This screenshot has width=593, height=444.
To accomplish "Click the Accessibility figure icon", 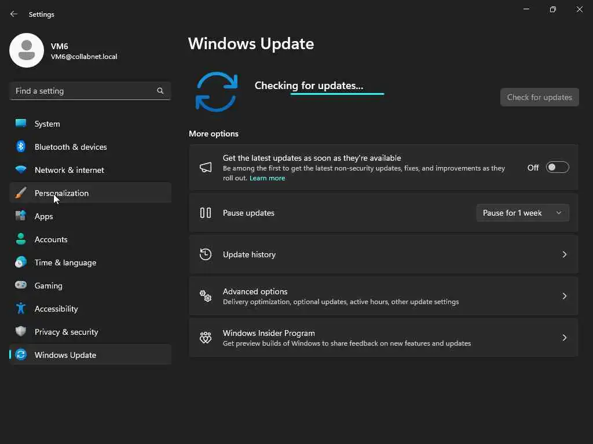I will [x=21, y=309].
